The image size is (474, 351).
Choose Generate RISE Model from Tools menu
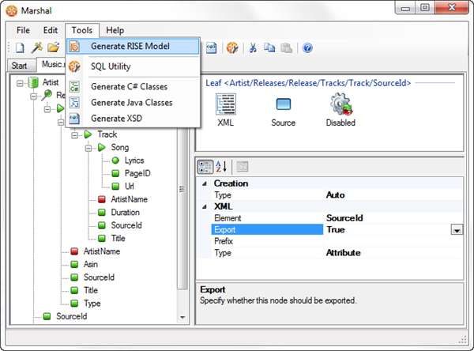(133, 47)
